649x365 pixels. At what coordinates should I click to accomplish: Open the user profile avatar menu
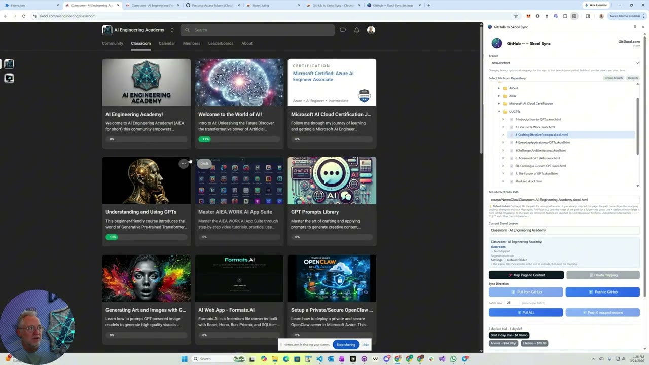(x=371, y=30)
